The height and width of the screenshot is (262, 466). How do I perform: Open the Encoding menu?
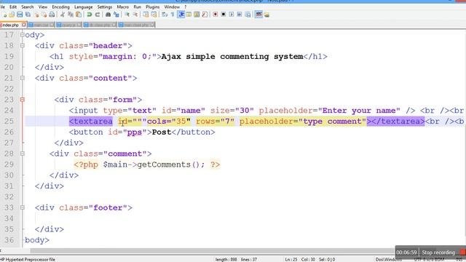tap(60, 7)
